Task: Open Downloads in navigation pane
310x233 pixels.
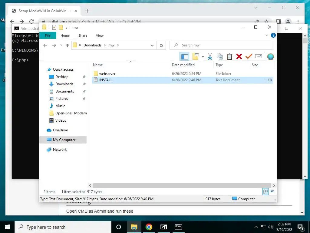Action: 64,84
